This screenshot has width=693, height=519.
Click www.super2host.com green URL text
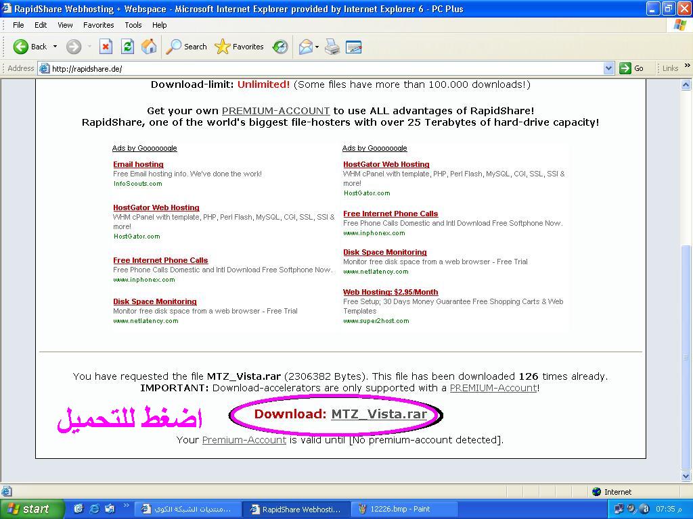(x=376, y=321)
